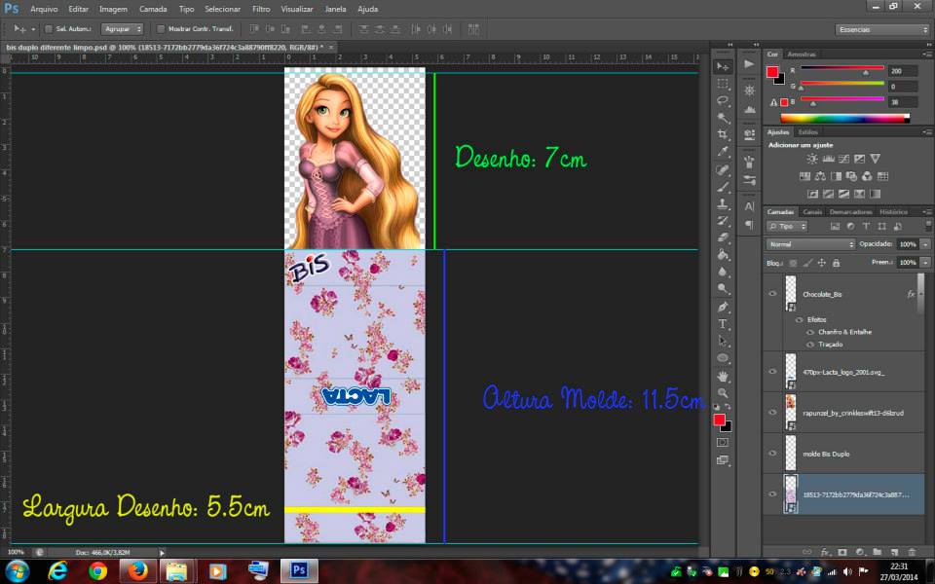Select the Zoom tool in the toolbox

723,392
